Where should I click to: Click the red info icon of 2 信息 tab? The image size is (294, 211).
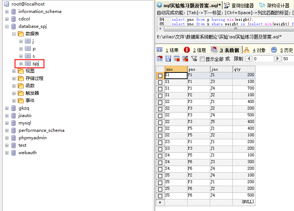[x=187, y=50]
